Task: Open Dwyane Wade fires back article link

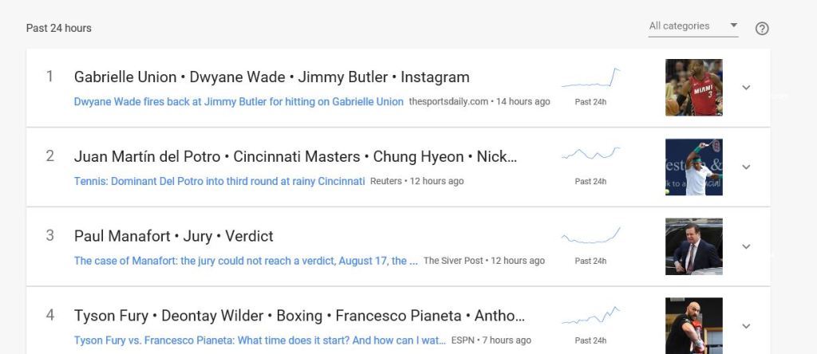Action: 239,101
